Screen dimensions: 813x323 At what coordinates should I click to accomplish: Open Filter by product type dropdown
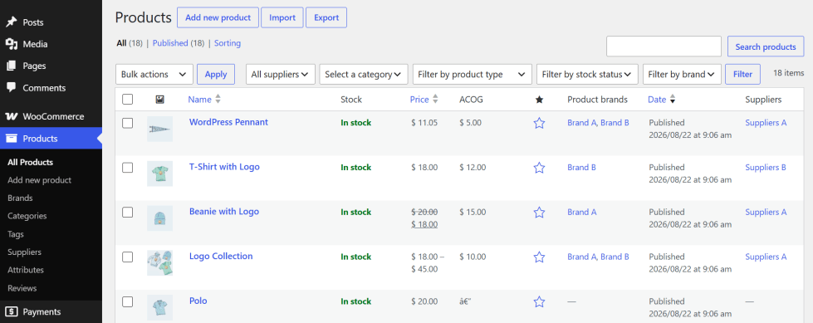[473, 74]
